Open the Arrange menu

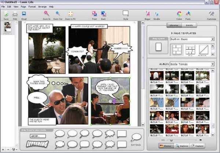[x=42, y=7]
